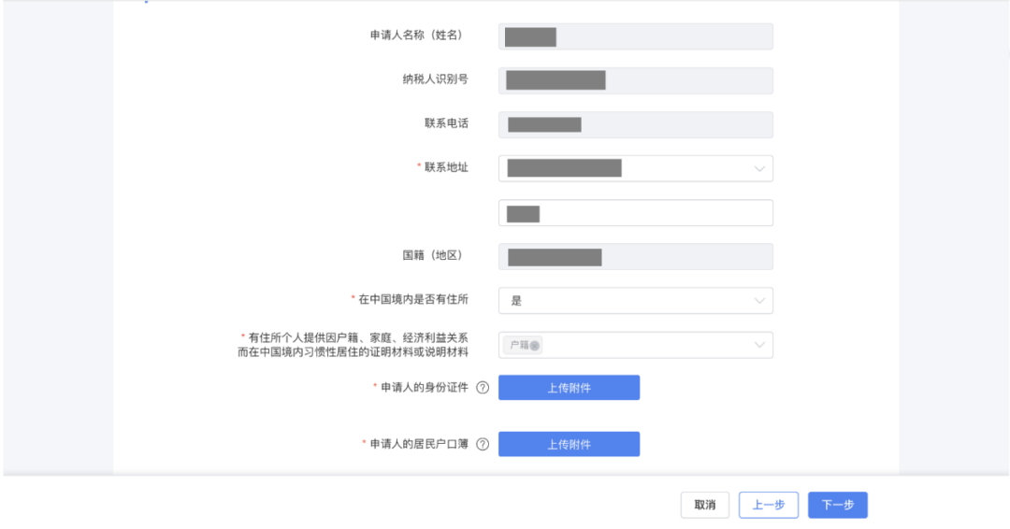Viewport: 1010px width, 529px height.
Task: Proceed with the 下一步 button
Action: point(838,505)
